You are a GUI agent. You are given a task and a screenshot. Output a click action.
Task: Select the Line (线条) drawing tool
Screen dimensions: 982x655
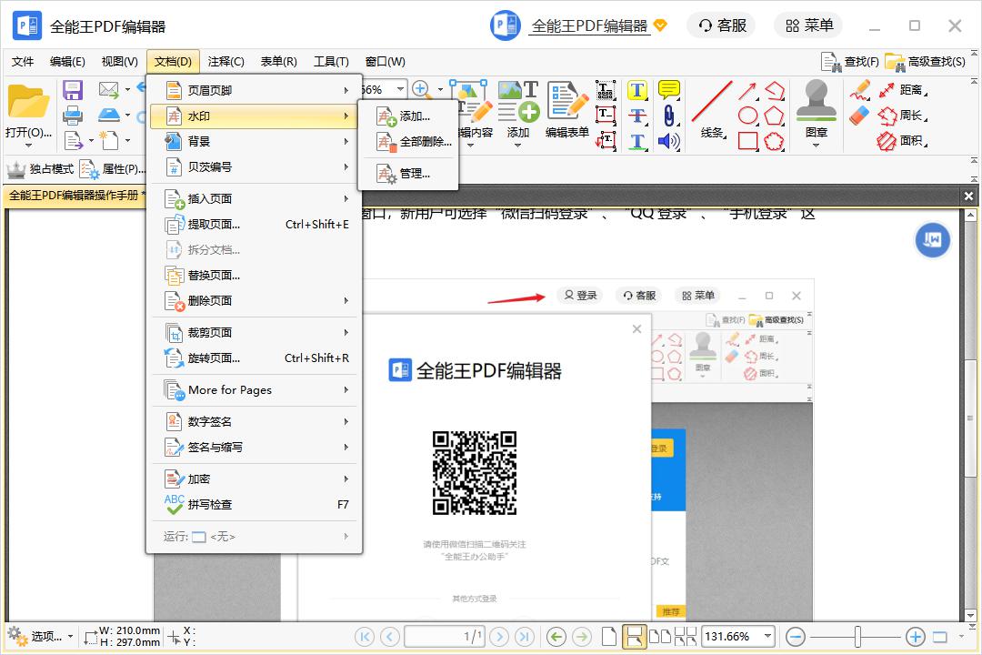coord(712,109)
